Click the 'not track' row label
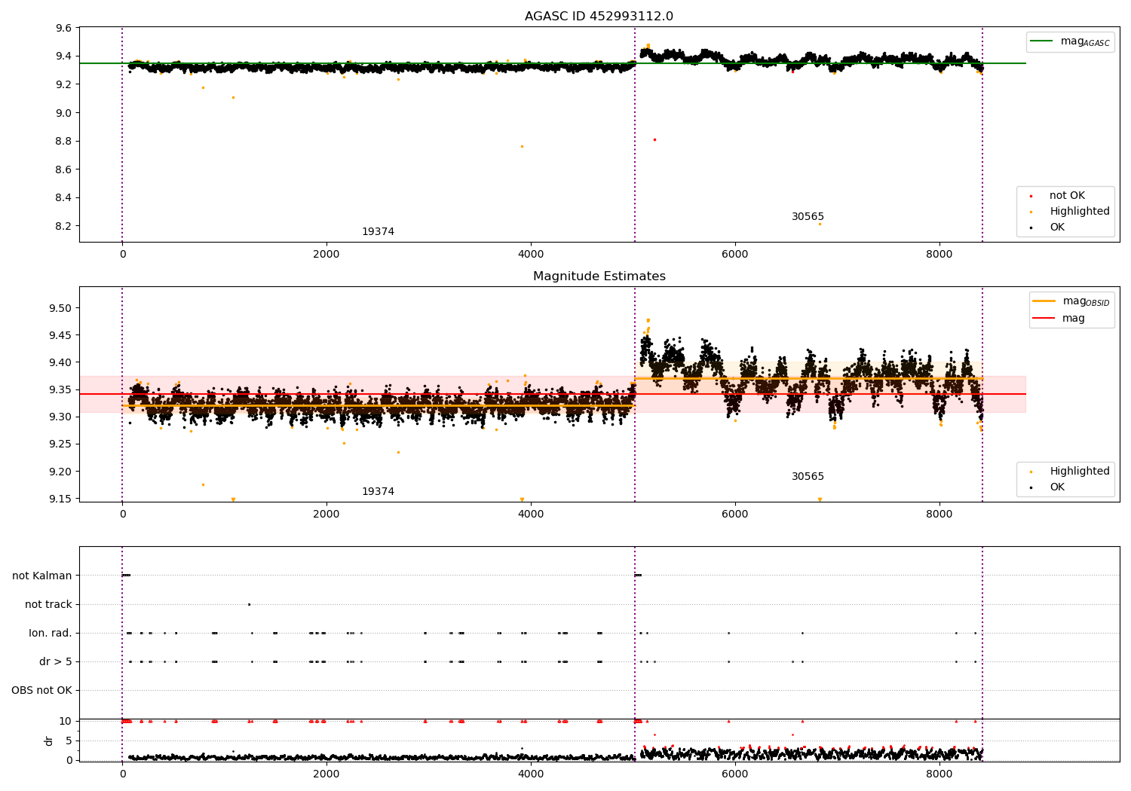The height and width of the screenshot is (791, 1131). pyautogui.click(x=48, y=604)
